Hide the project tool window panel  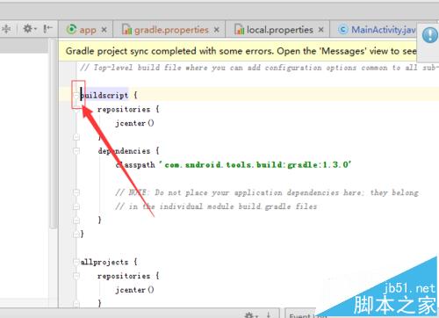click(x=47, y=29)
